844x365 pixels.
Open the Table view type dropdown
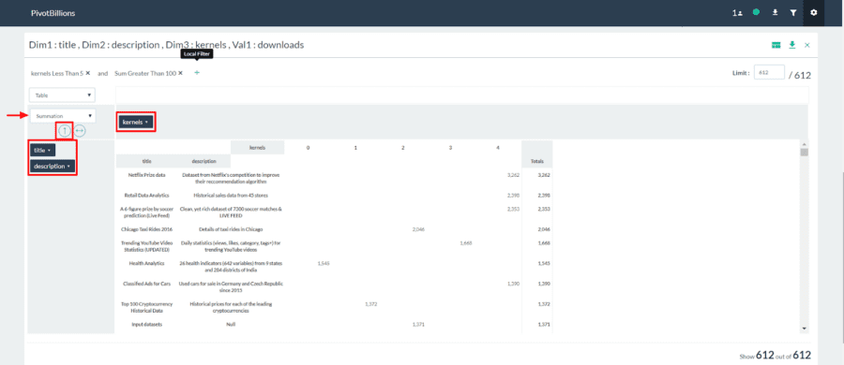[62, 95]
